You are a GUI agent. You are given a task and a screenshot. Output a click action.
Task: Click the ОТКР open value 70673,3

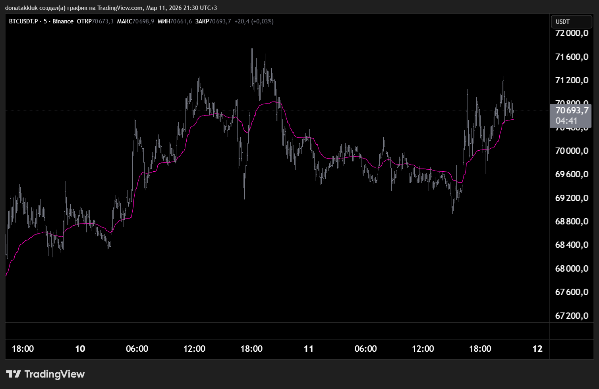(x=102, y=21)
